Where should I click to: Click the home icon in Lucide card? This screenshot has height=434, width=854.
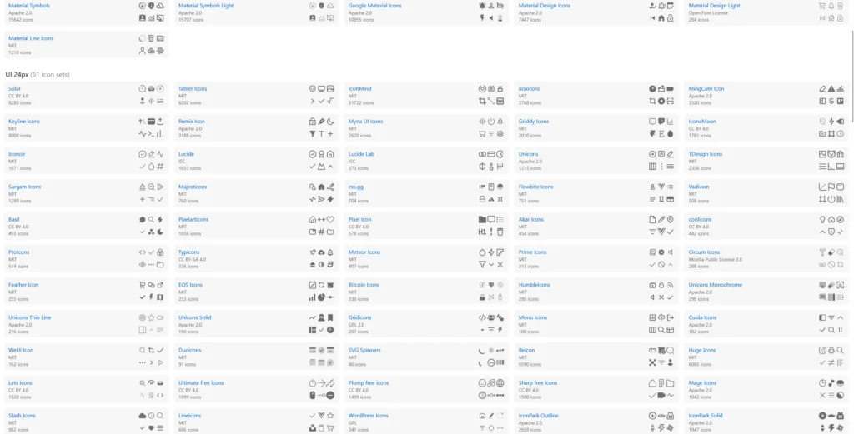[330, 154]
